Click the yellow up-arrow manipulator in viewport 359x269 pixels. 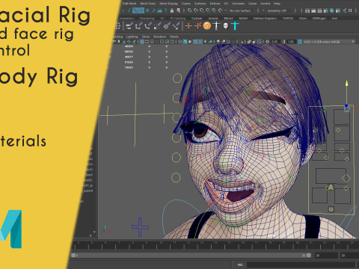[x=346, y=84]
